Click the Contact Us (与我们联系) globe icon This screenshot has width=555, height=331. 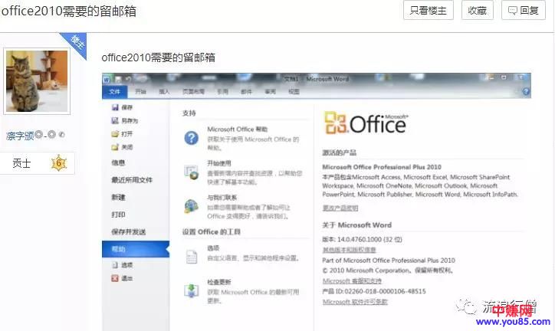click(191, 206)
